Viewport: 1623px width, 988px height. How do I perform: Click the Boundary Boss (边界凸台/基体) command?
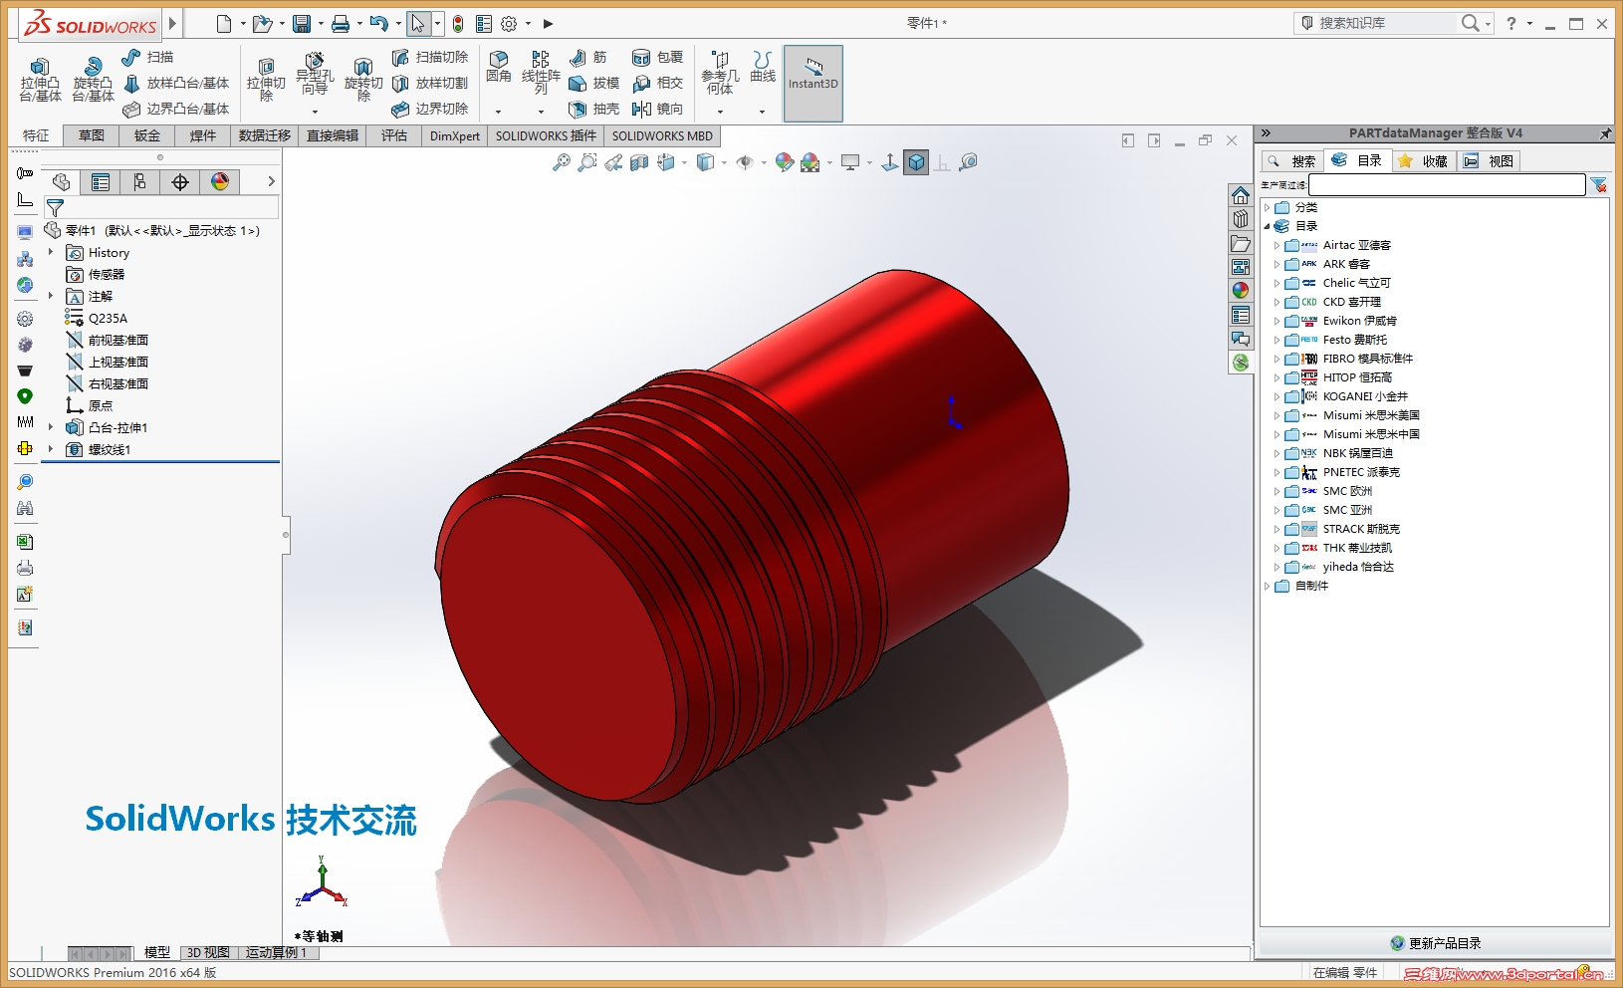coord(175,110)
